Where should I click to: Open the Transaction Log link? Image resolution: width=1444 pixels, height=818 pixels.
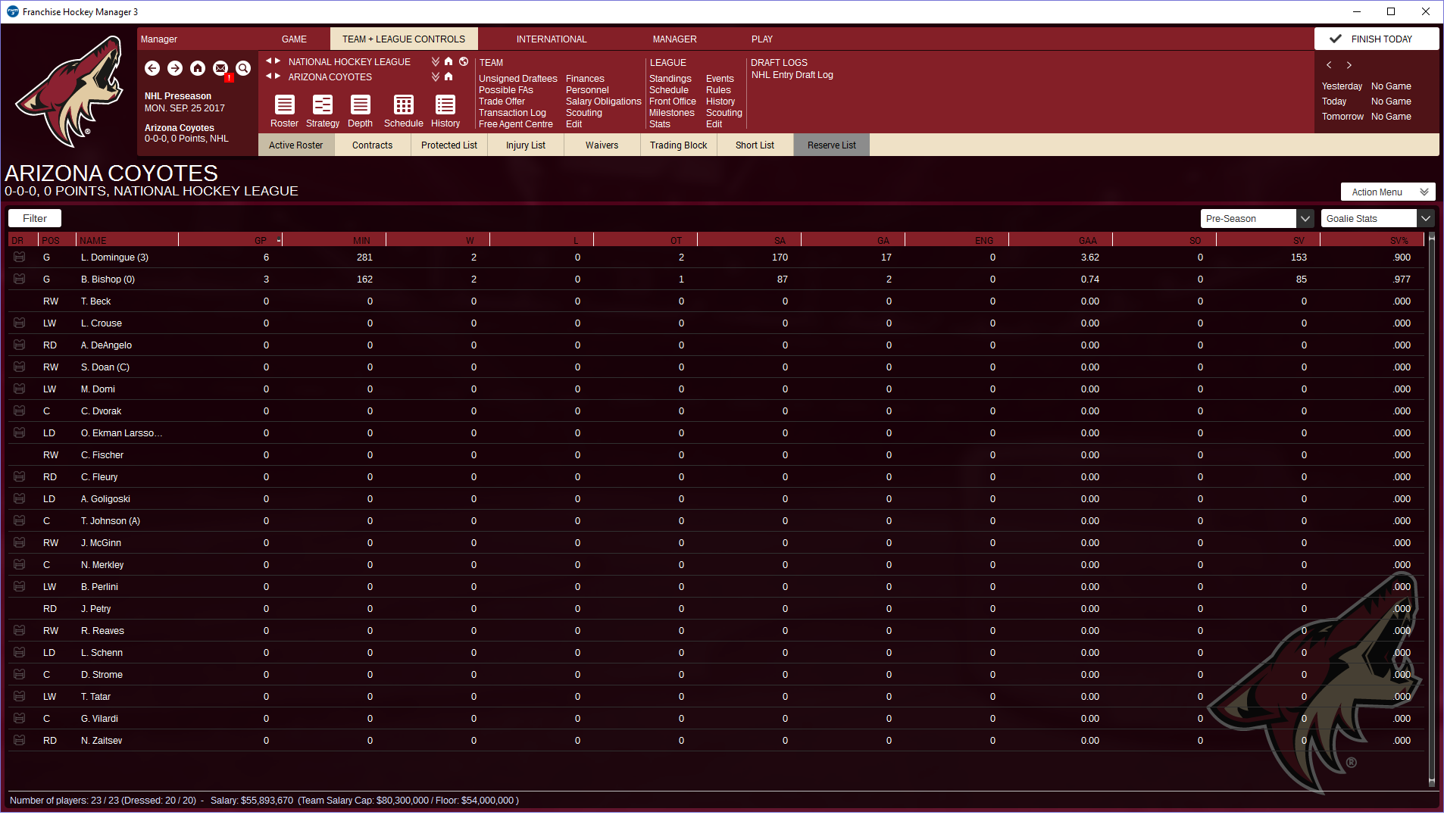pyautogui.click(x=512, y=113)
